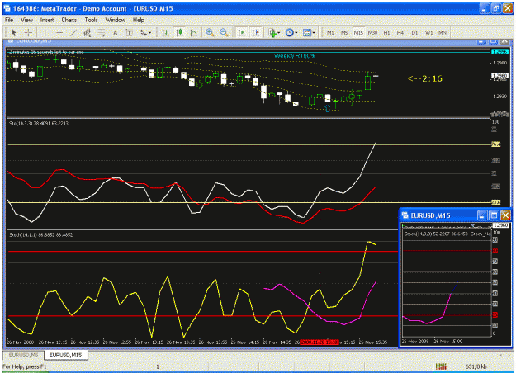
Task: Open the Tools menu
Action: [x=91, y=20]
